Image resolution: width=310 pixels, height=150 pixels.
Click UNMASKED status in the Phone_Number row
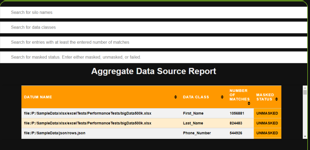coord(267,133)
